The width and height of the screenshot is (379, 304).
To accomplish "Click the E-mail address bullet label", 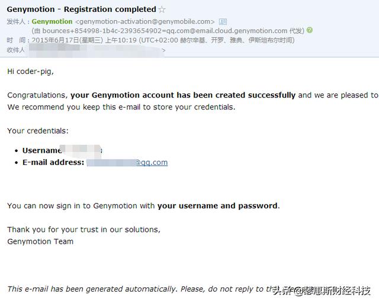I will (53, 162).
